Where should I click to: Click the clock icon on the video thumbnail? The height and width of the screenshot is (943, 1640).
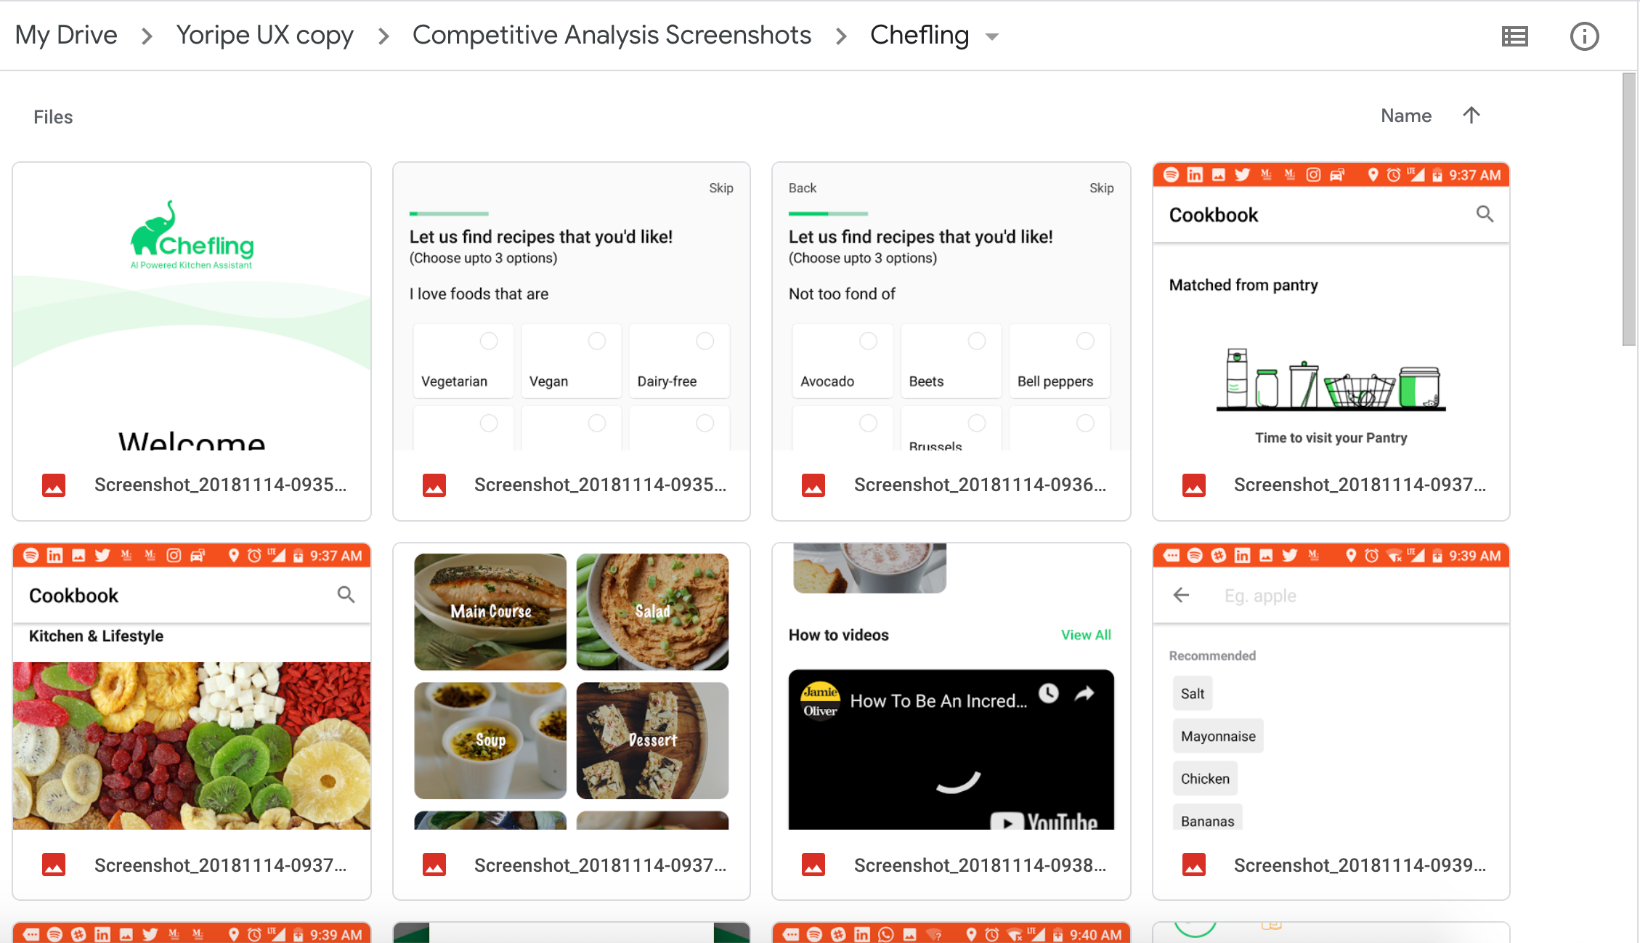[1048, 695]
